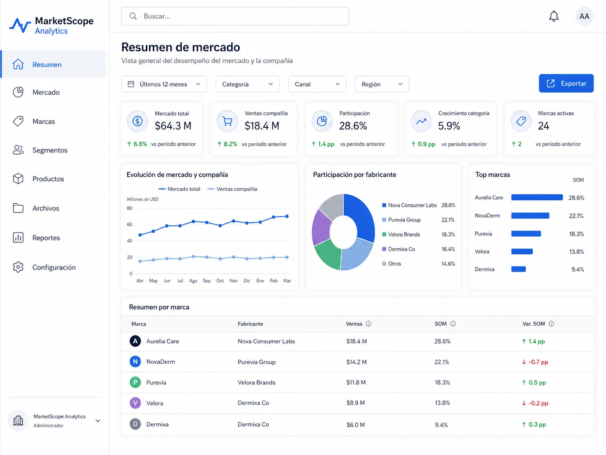Image resolution: width=606 pixels, height=455 pixels.
Task: Go to Configuración in sidebar
Action: pos(53,267)
